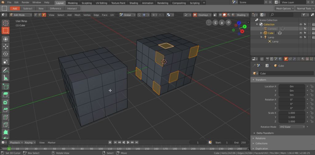Screen dimensions: 315x155
Task: Click the Location X input field
Action: [291, 86]
